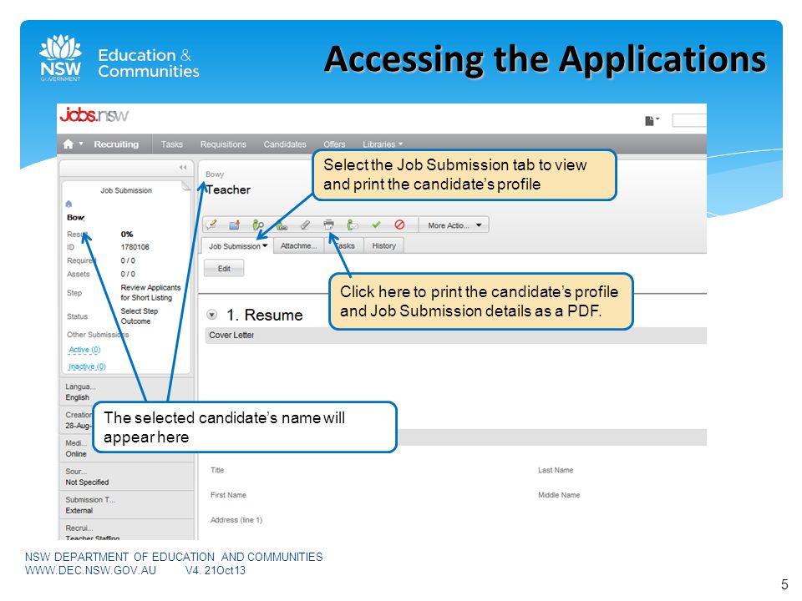The width and height of the screenshot is (802, 601).
Task: Collapse the left side panel with double-arrow
Action: pos(183,167)
